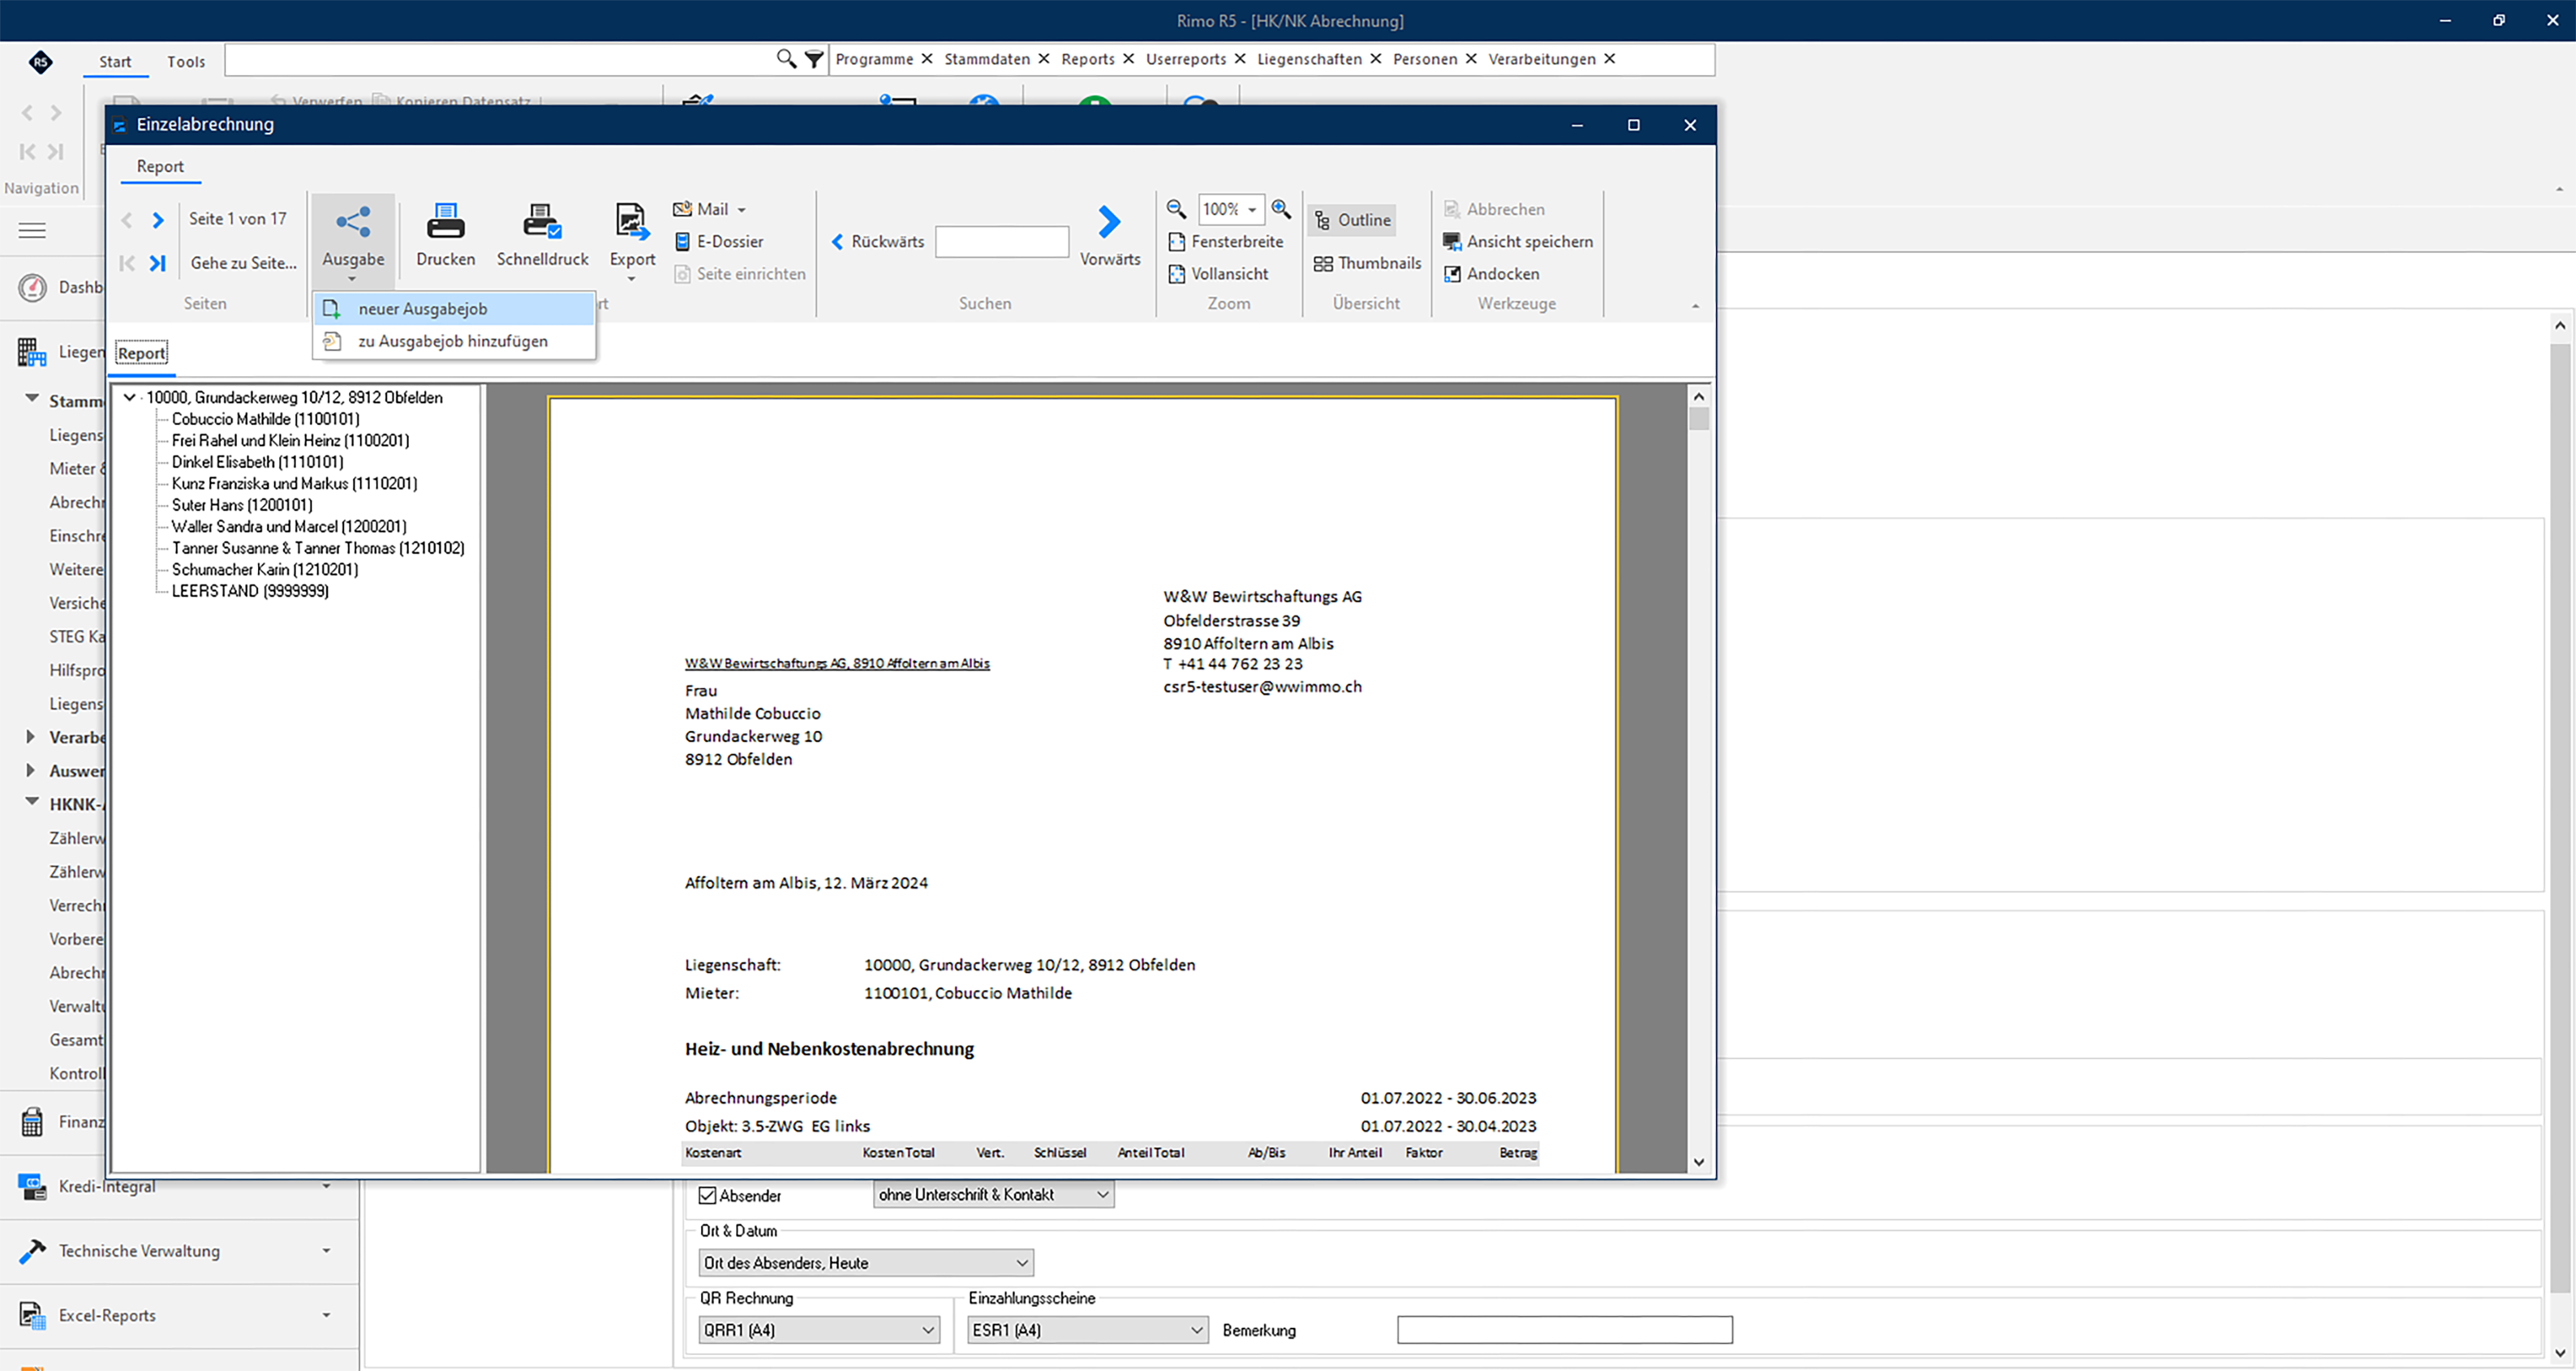Open the Export icon button
Viewport: 2576px width, 1371px height.
[632, 222]
